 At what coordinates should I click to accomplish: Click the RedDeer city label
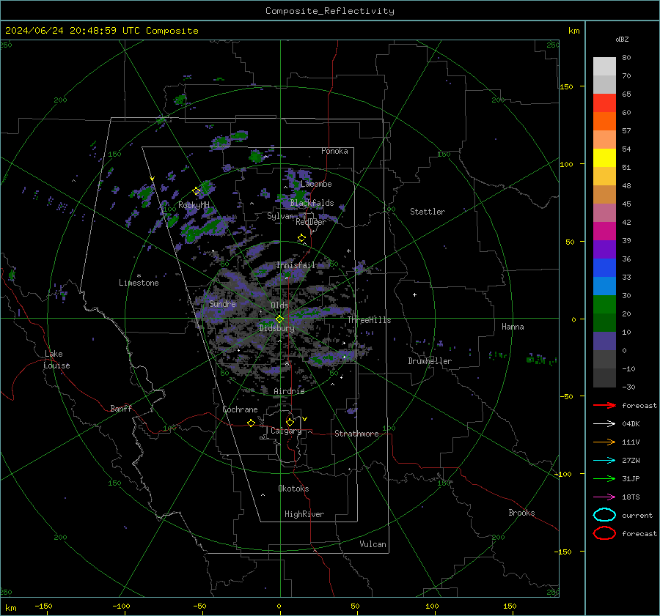(311, 222)
